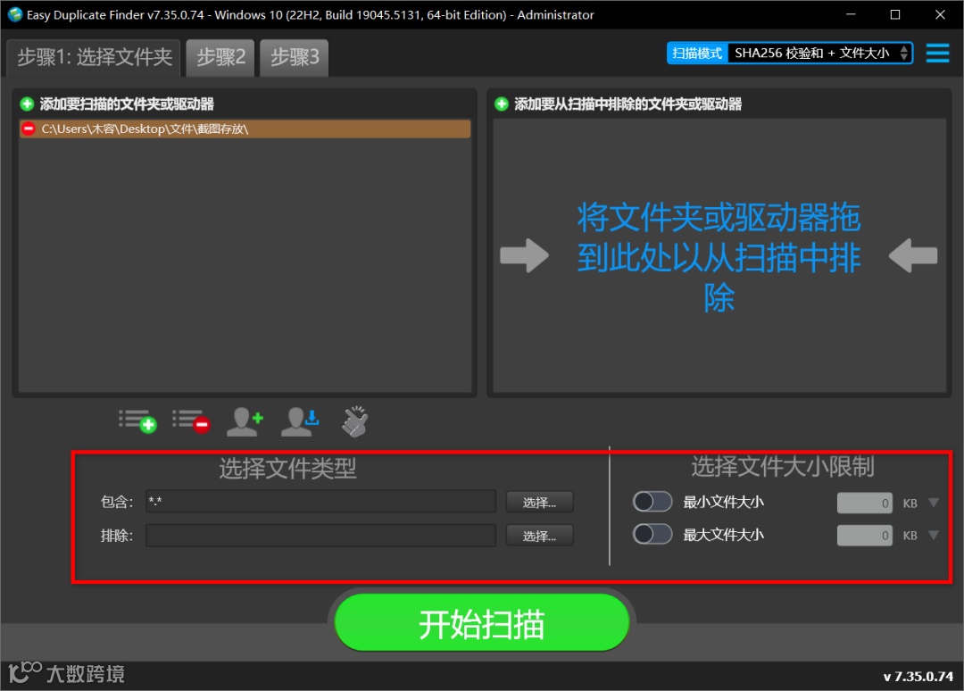Click the maximum file size value field
The image size is (964, 691).
(x=864, y=535)
